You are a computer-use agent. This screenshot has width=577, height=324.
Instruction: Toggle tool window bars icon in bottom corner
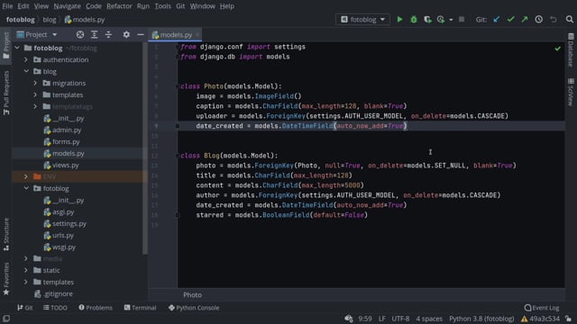click(x=6, y=319)
